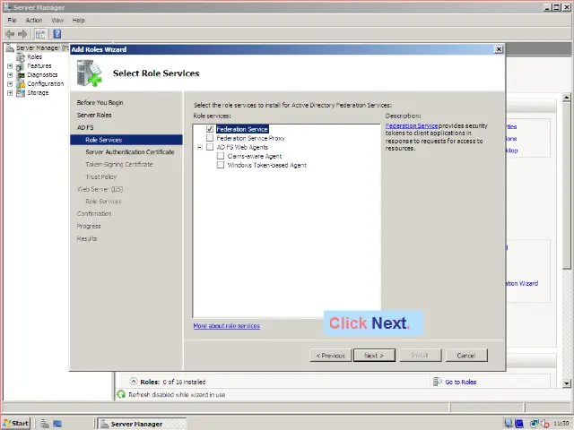The height and width of the screenshot is (430, 574).
Task: Click the blue Help toolbar icon
Action: pyautogui.click(x=57, y=34)
